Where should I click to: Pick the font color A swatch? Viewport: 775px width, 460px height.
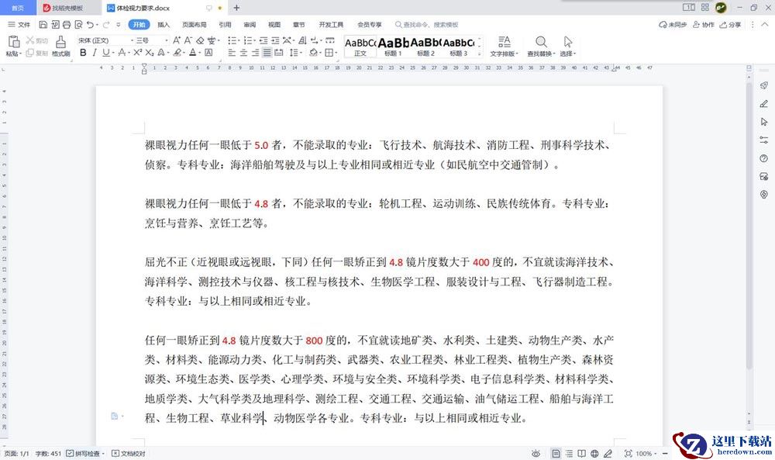pyautogui.click(x=192, y=53)
